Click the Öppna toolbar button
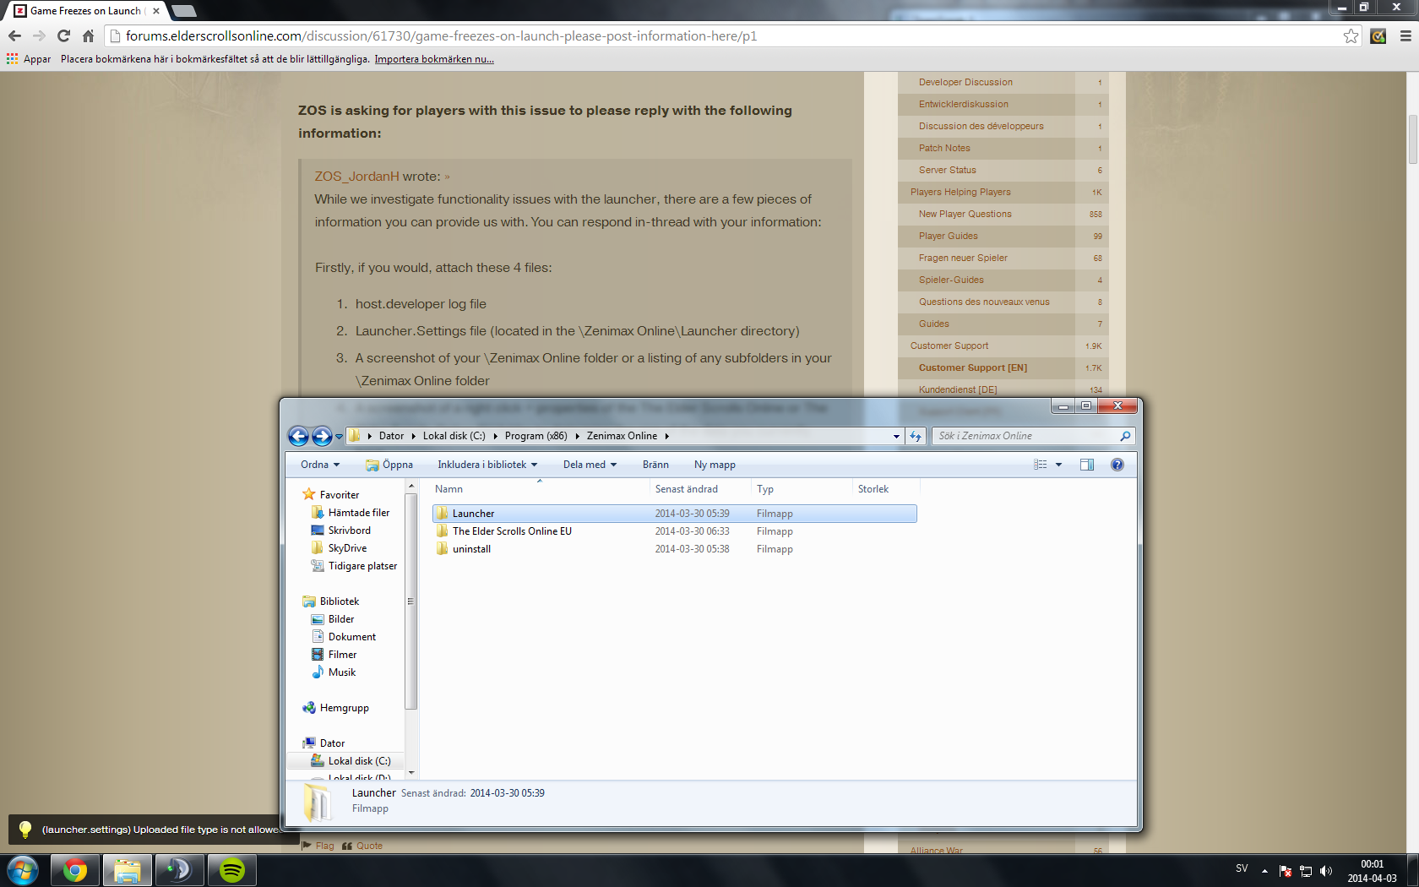 [389, 465]
